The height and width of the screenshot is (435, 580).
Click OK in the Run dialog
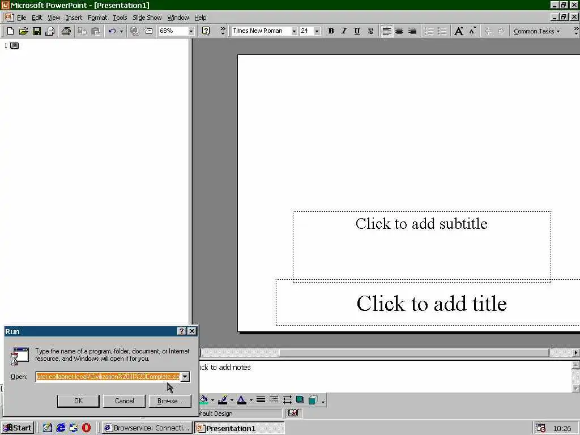click(78, 401)
